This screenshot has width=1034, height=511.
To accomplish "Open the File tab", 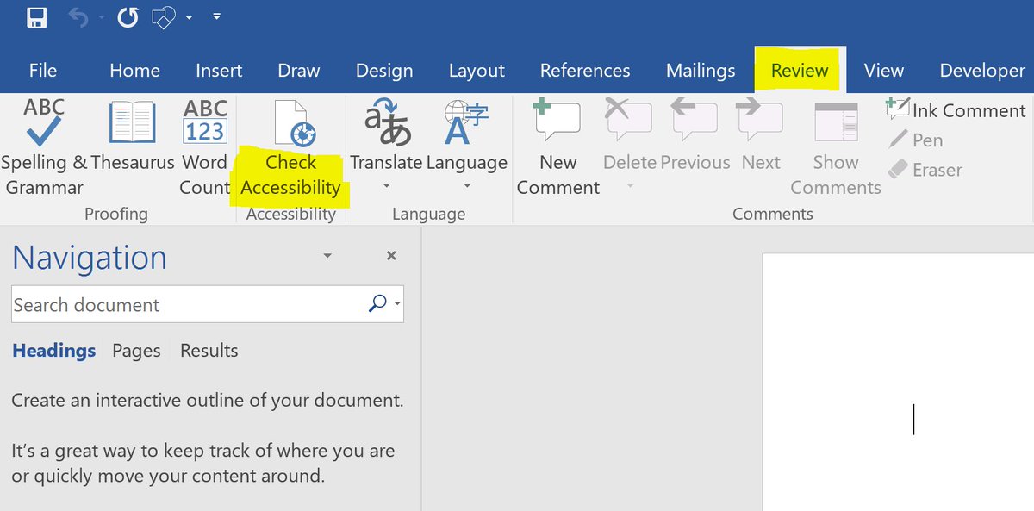I will (43, 71).
